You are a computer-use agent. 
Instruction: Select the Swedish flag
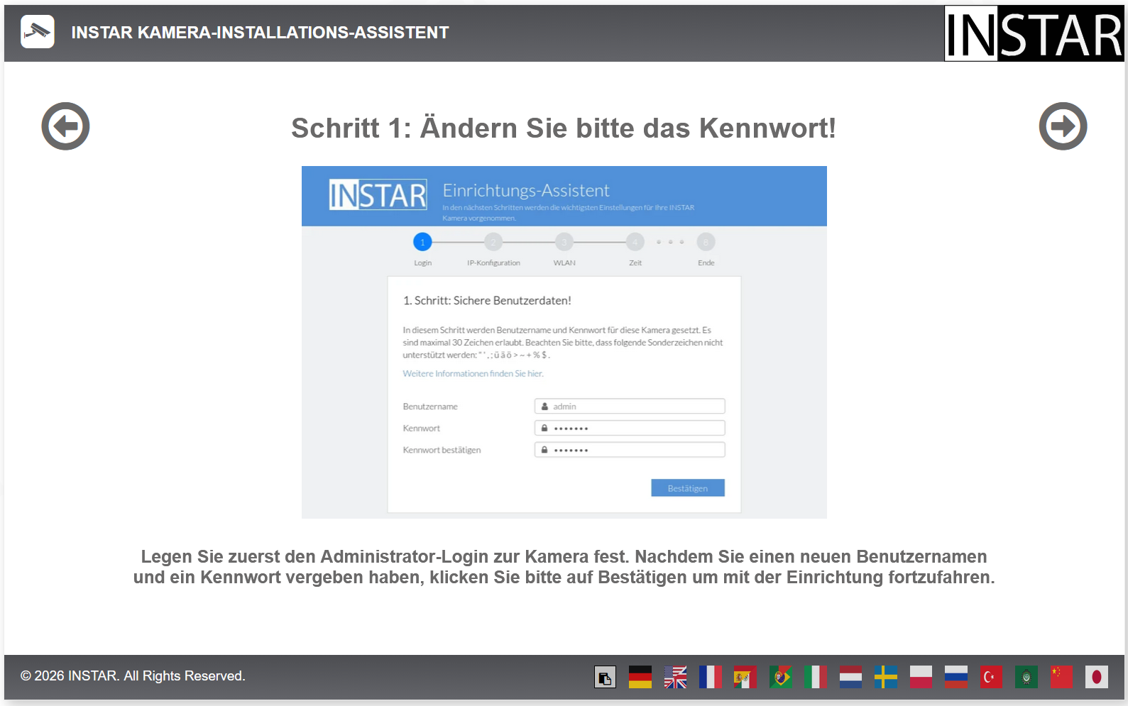(x=886, y=677)
